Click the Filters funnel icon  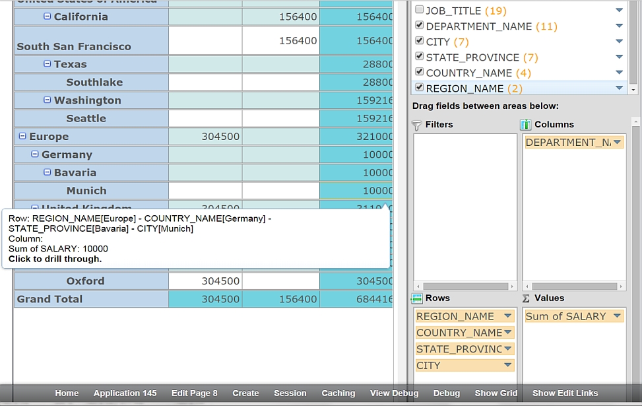(416, 125)
